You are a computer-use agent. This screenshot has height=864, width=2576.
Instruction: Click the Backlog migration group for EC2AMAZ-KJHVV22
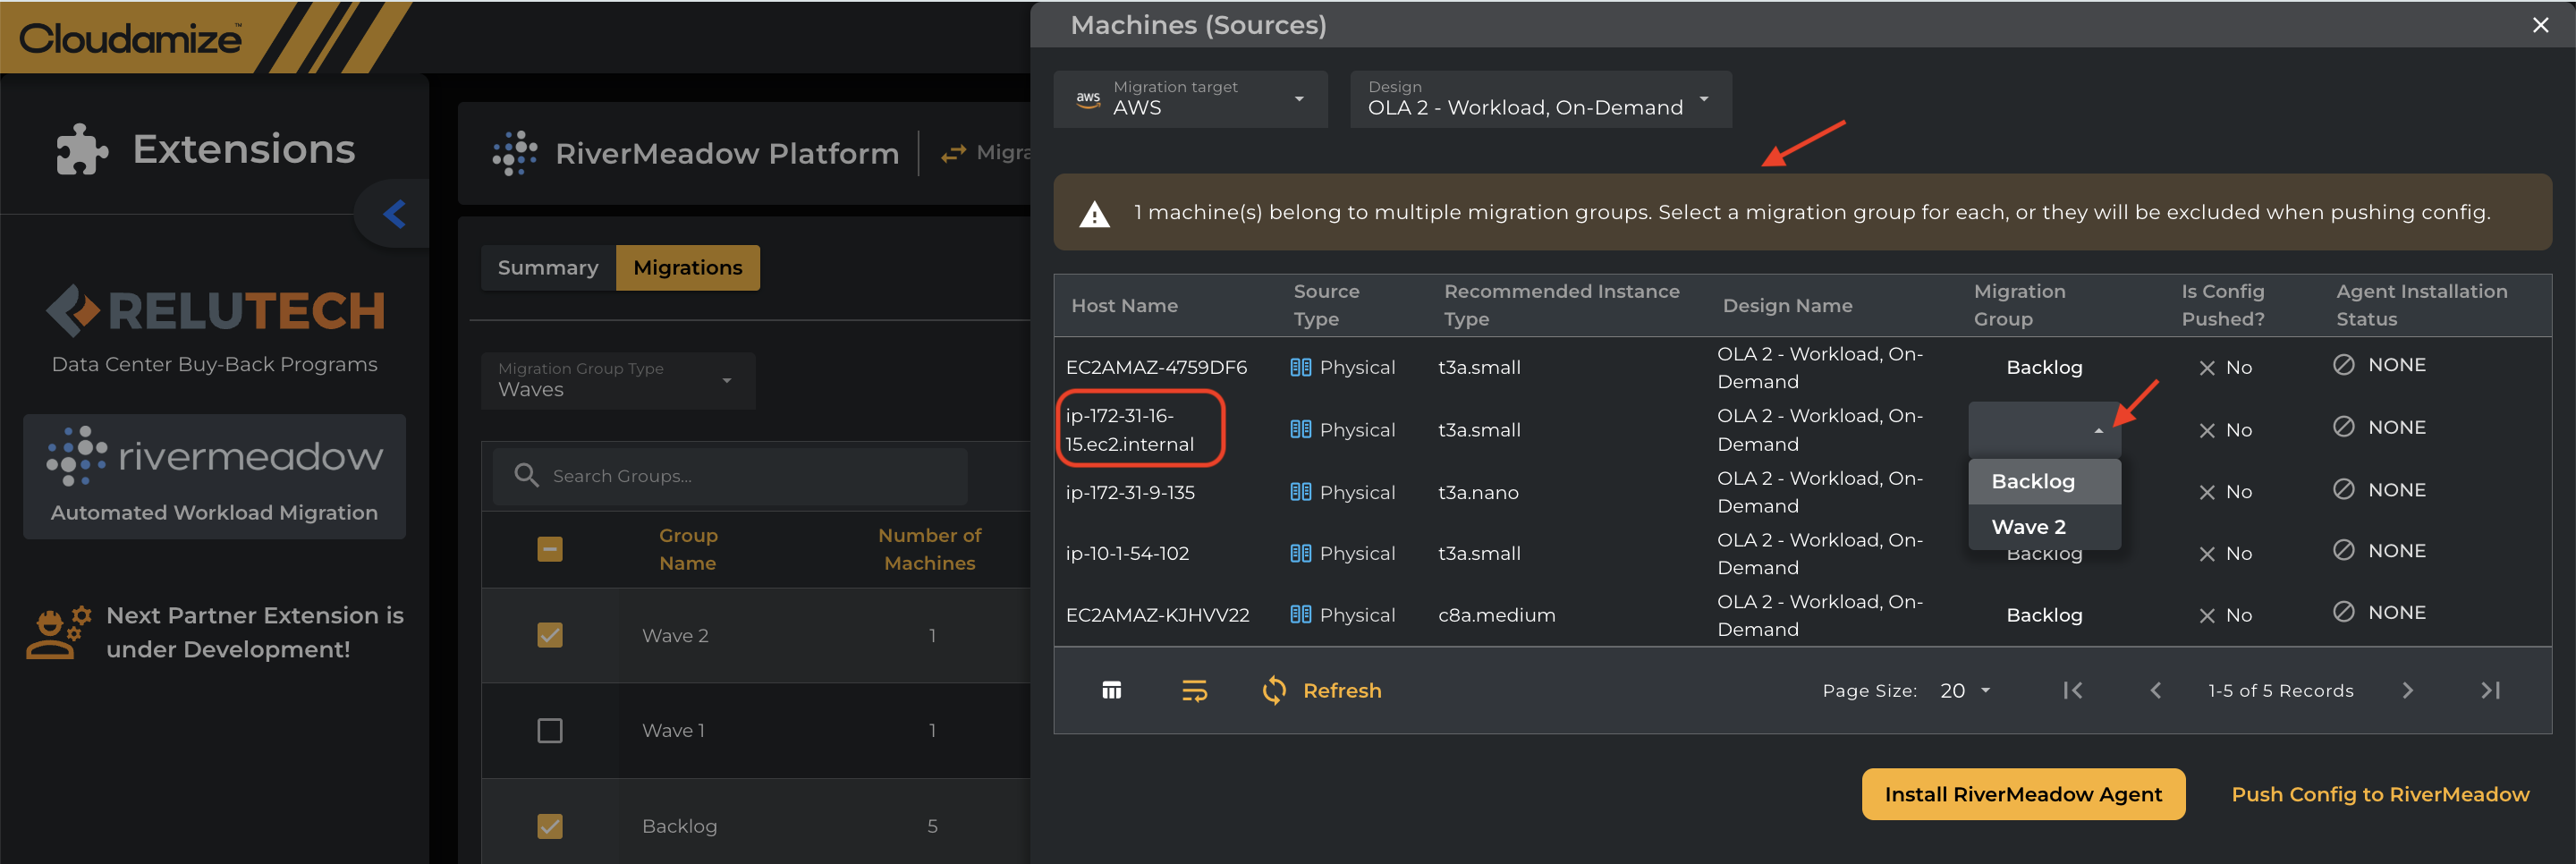2044,615
